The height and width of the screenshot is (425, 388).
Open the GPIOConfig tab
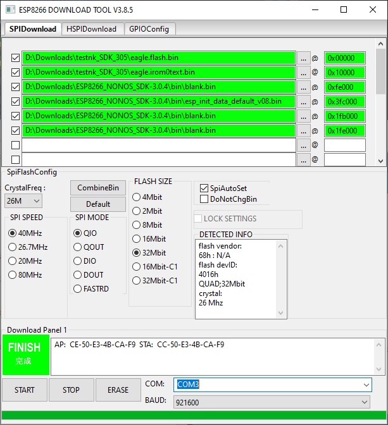coord(149,29)
